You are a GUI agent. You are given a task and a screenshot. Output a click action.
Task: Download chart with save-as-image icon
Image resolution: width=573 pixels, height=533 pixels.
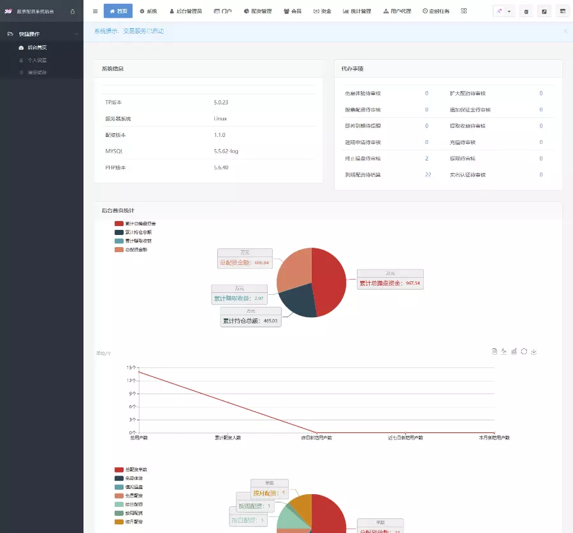pos(533,351)
